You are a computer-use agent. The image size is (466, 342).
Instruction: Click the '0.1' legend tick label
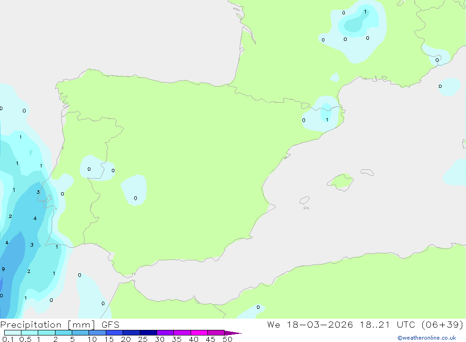click(8, 339)
